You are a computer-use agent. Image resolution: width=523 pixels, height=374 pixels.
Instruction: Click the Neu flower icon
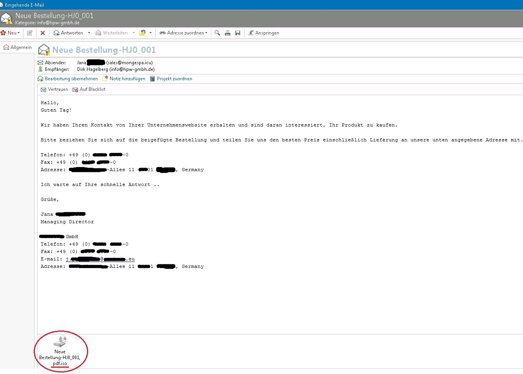pos(3,33)
